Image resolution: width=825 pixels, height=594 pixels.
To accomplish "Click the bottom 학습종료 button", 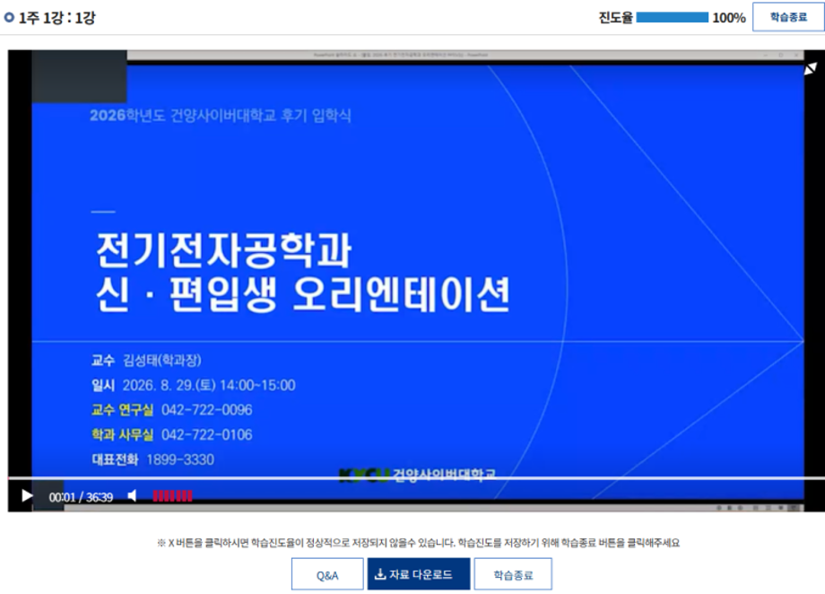I will coord(513,574).
